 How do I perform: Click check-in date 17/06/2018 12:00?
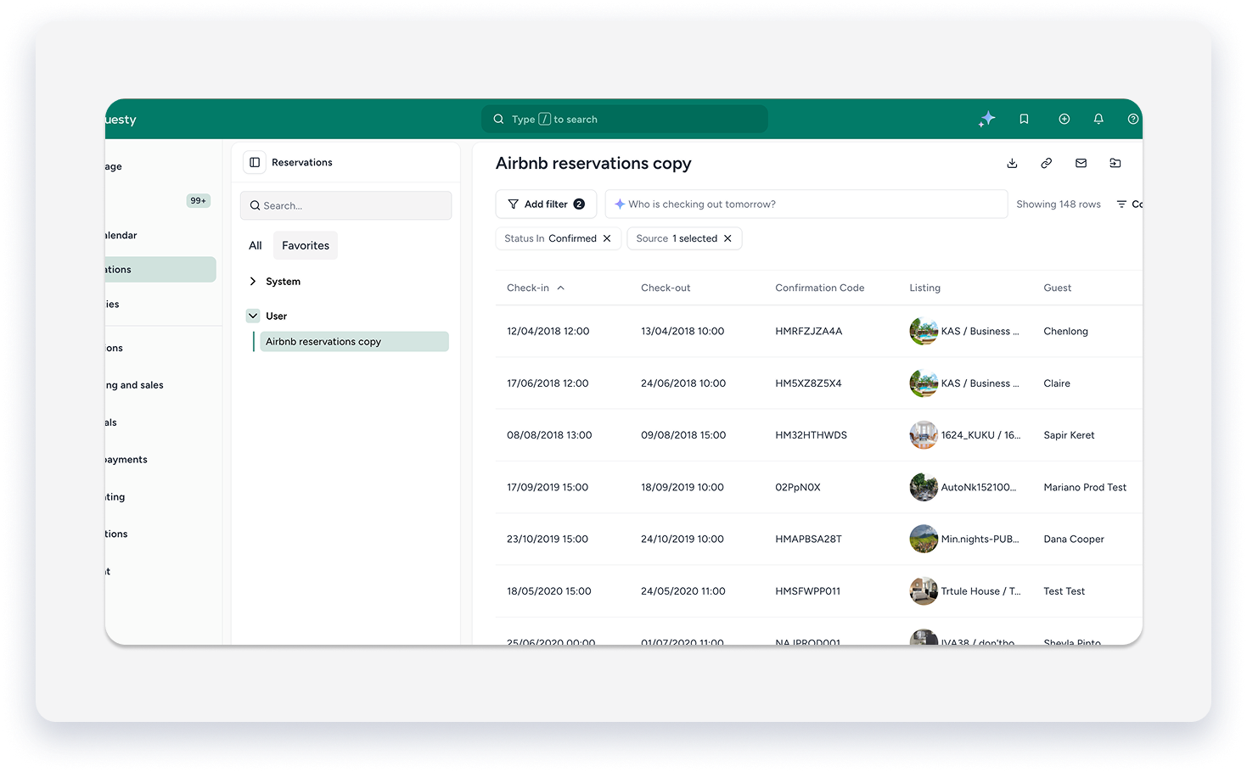coord(548,383)
